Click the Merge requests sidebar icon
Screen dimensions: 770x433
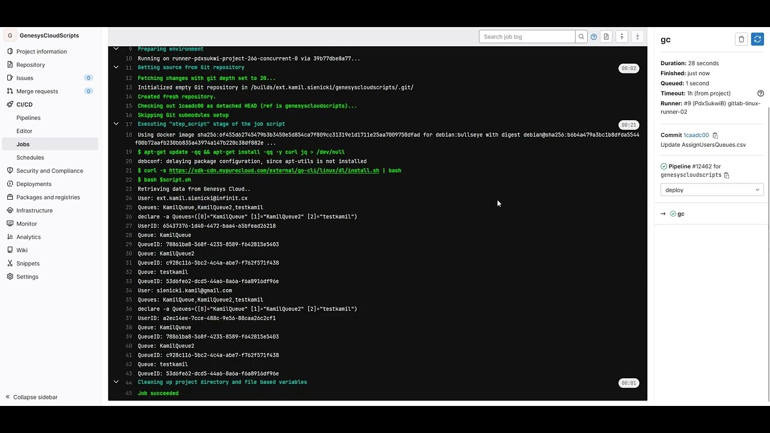coord(10,91)
